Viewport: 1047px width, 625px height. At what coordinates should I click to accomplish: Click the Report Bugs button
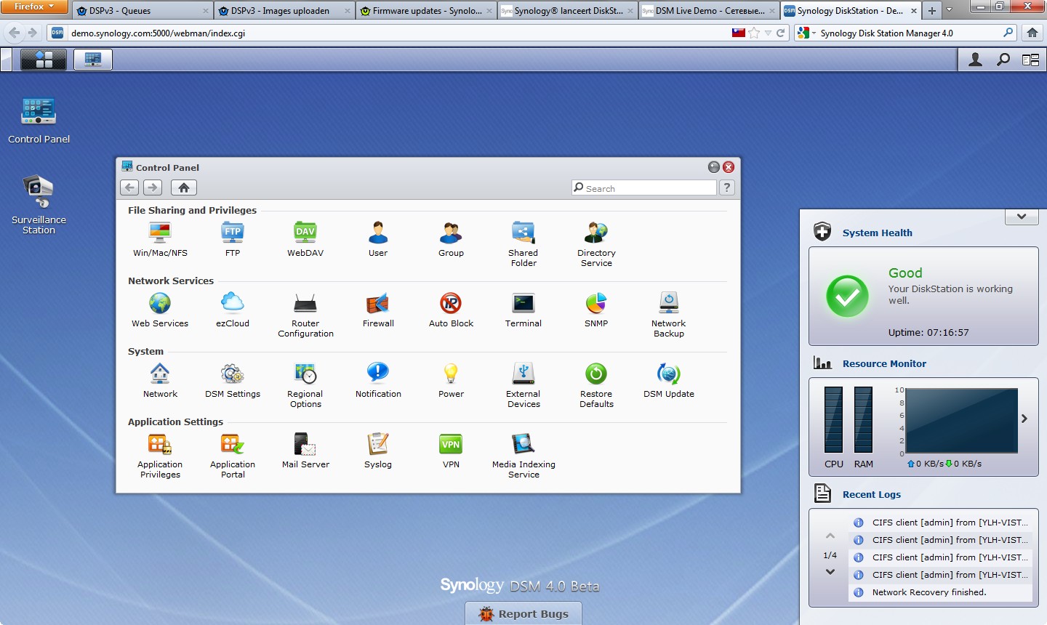coord(523,613)
